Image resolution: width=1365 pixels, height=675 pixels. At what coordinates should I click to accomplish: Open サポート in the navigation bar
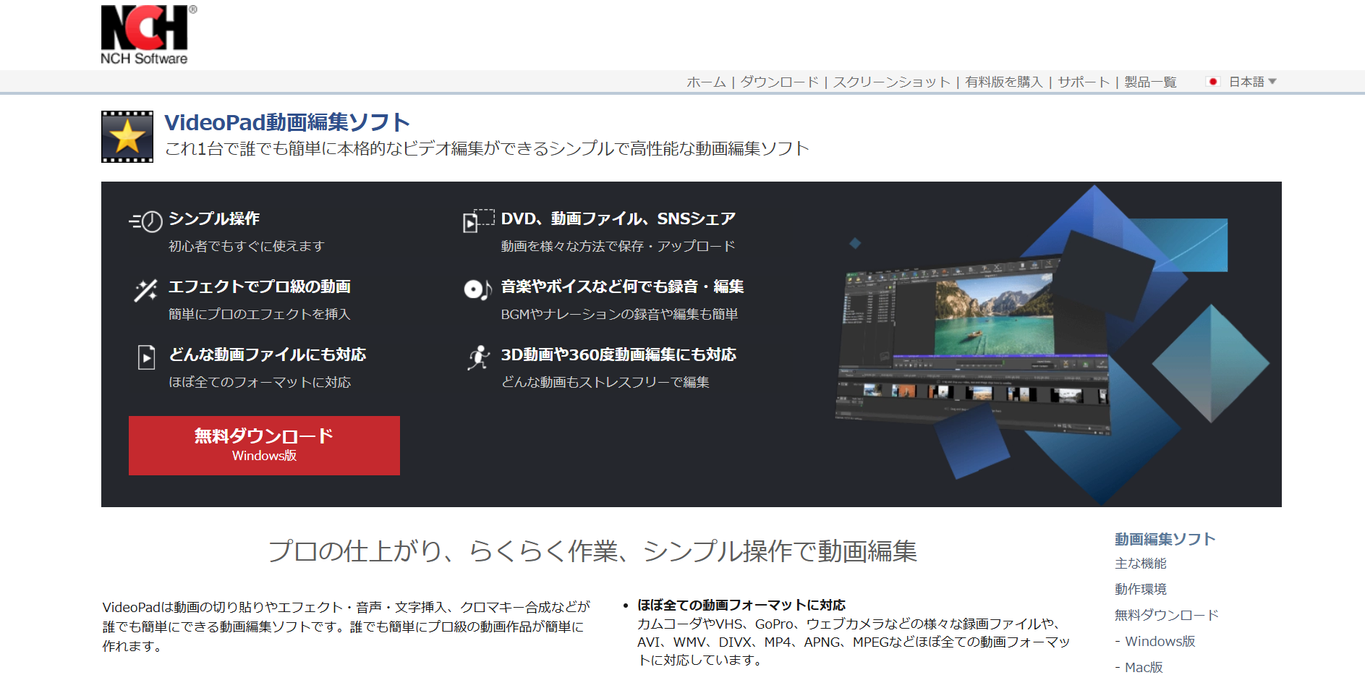(1084, 82)
